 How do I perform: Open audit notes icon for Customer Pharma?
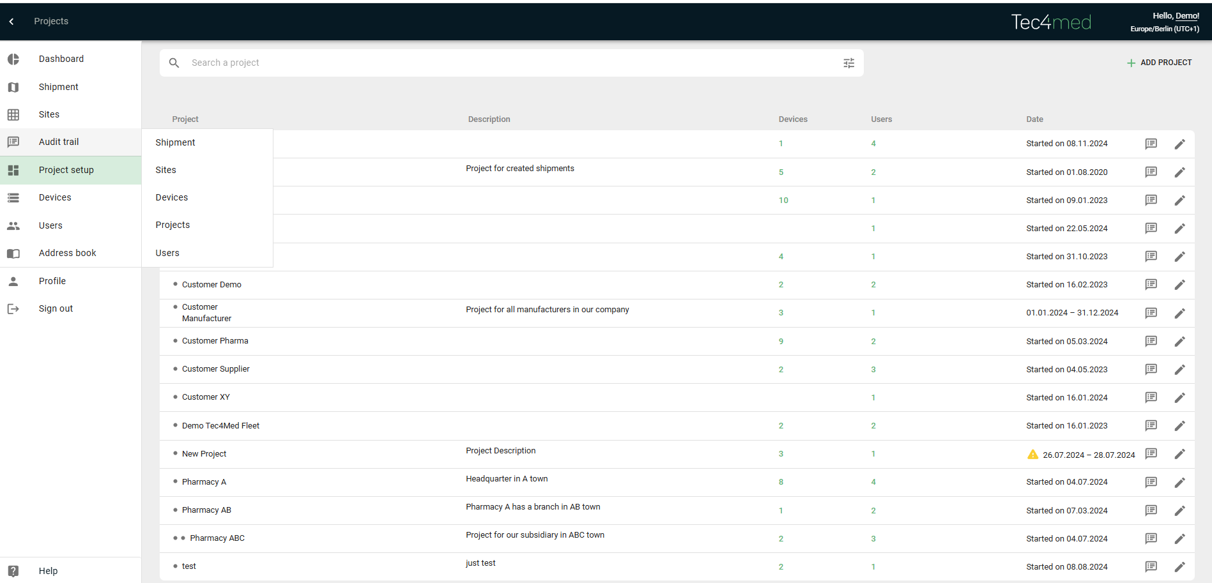(x=1151, y=342)
